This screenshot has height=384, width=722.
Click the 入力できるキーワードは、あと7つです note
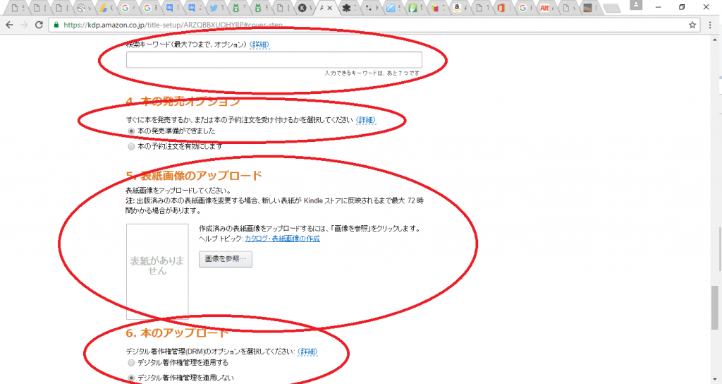pyautogui.click(x=372, y=73)
